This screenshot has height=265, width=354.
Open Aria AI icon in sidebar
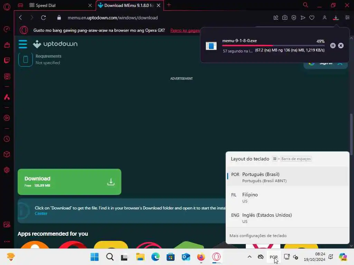(x=7, y=97)
